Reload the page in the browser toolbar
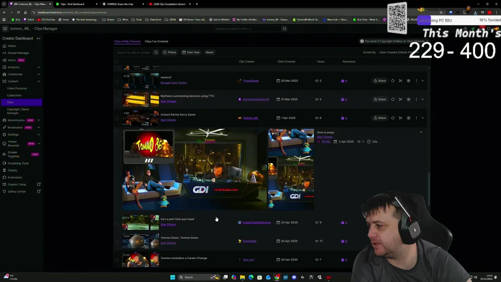This screenshot has width=501, height=282. tap(18, 12)
